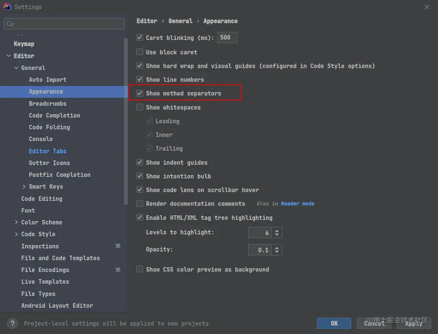
Task: Click the File Encodings project-level icon
Action: click(118, 270)
